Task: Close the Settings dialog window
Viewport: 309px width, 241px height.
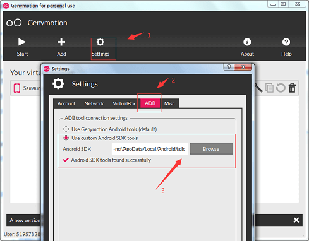Action: click(243, 67)
